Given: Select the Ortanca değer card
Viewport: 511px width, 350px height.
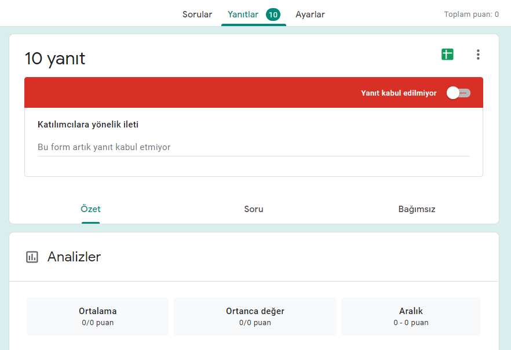Looking at the screenshot, I should coord(255,316).
